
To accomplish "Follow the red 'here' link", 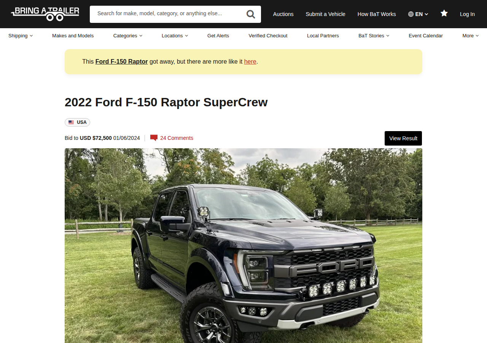I will pos(250,61).
